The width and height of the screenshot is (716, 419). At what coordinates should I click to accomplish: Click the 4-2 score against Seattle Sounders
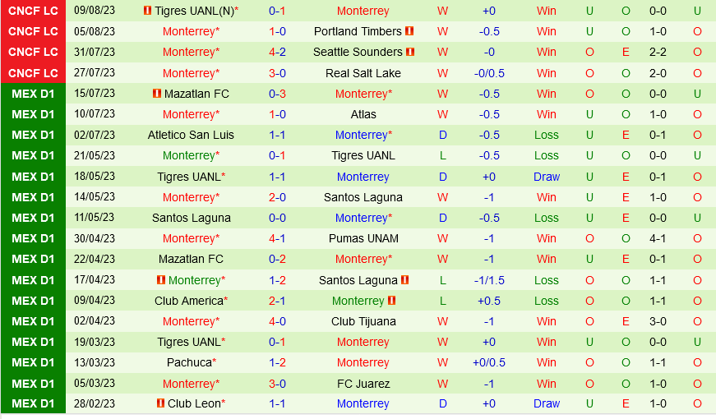tap(278, 52)
